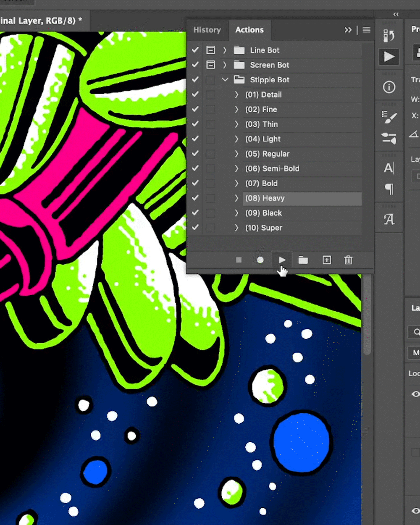The width and height of the screenshot is (420, 525).
Task: Toggle the dialog box for Screen Bot
Action: tap(210, 65)
